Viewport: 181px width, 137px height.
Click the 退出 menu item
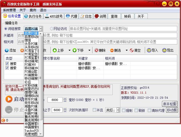coord(43,10)
